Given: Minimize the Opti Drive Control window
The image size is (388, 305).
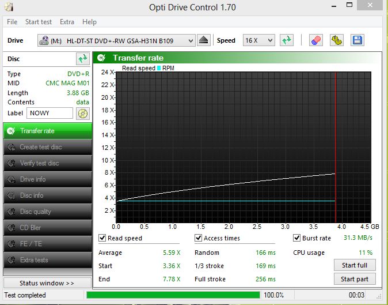Looking at the screenshot, I should pyautogui.click(x=334, y=5).
